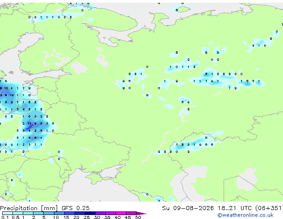Click the '45' legend scale label
Image resolution: width=283 pixels, height=219 pixels.
click(128, 217)
